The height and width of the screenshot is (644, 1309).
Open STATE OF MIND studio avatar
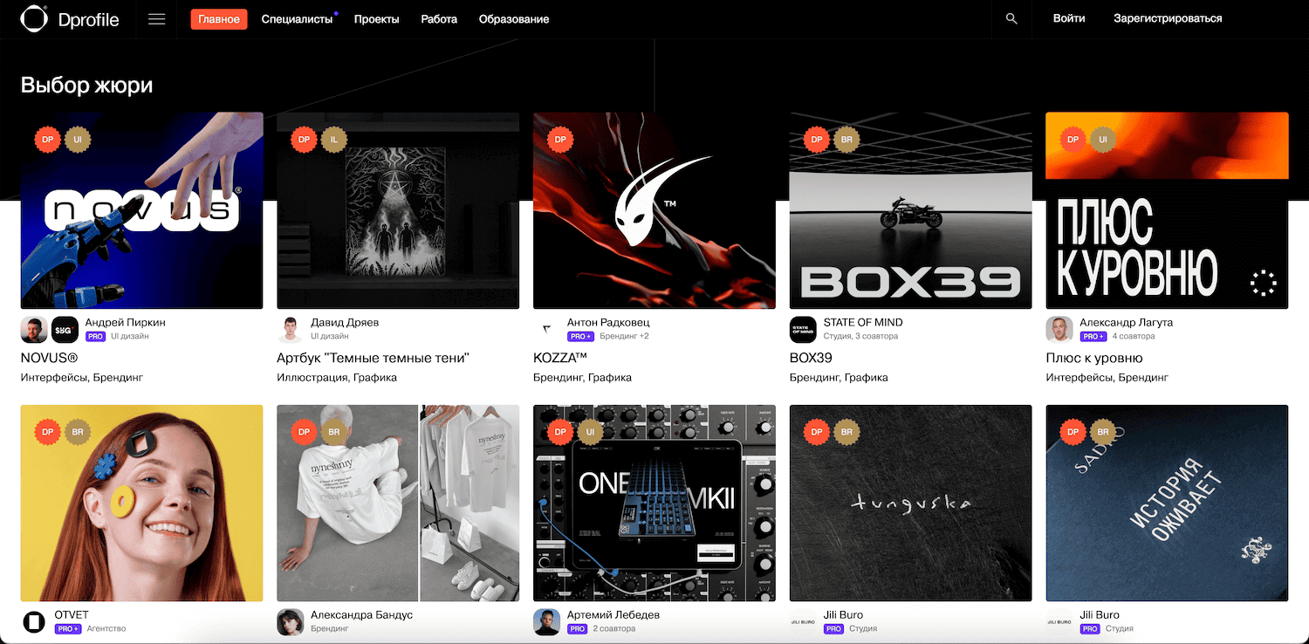pos(803,329)
